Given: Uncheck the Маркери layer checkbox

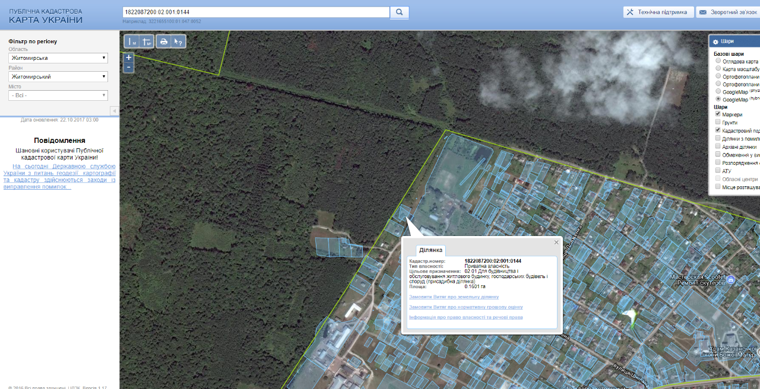Looking at the screenshot, I should click(718, 114).
